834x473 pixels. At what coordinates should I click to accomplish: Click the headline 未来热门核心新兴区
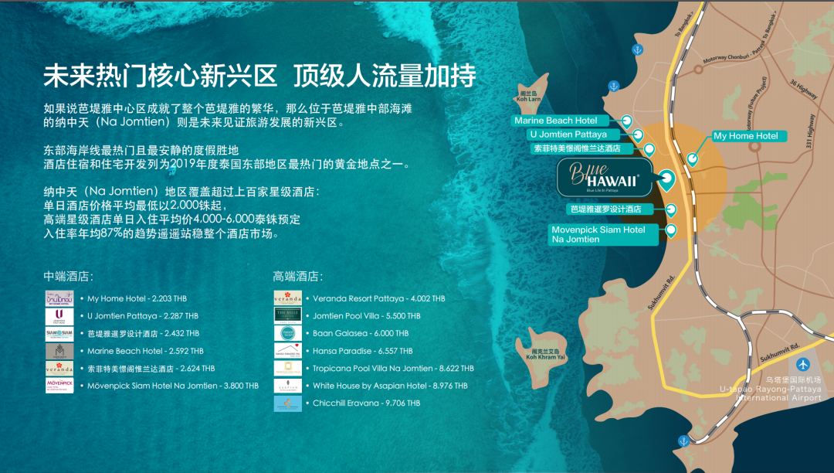pyautogui.click(x=160, y=75)
